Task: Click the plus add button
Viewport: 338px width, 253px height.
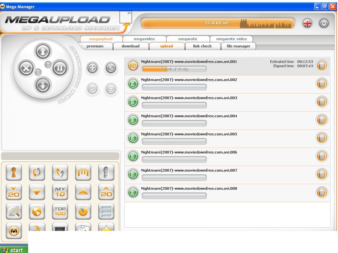Action: click(92, 68)
